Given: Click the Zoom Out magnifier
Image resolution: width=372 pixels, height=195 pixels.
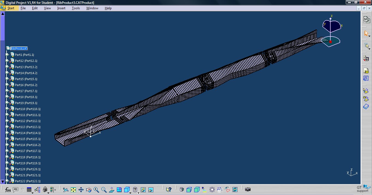Looking at the screenshot, I should coord(104,190).
